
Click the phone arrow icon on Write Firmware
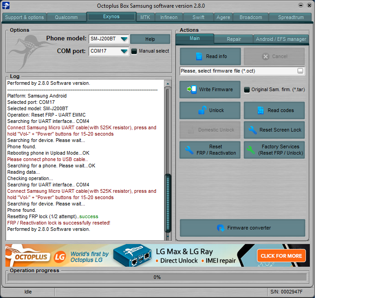192,89
